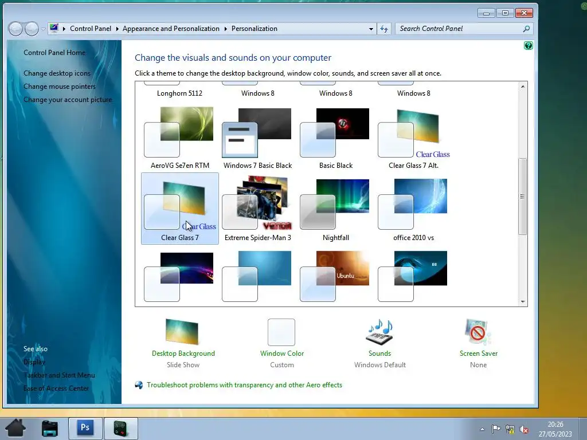Open the Screen Saver icon
587x440 pixels.
pos(478,332)
